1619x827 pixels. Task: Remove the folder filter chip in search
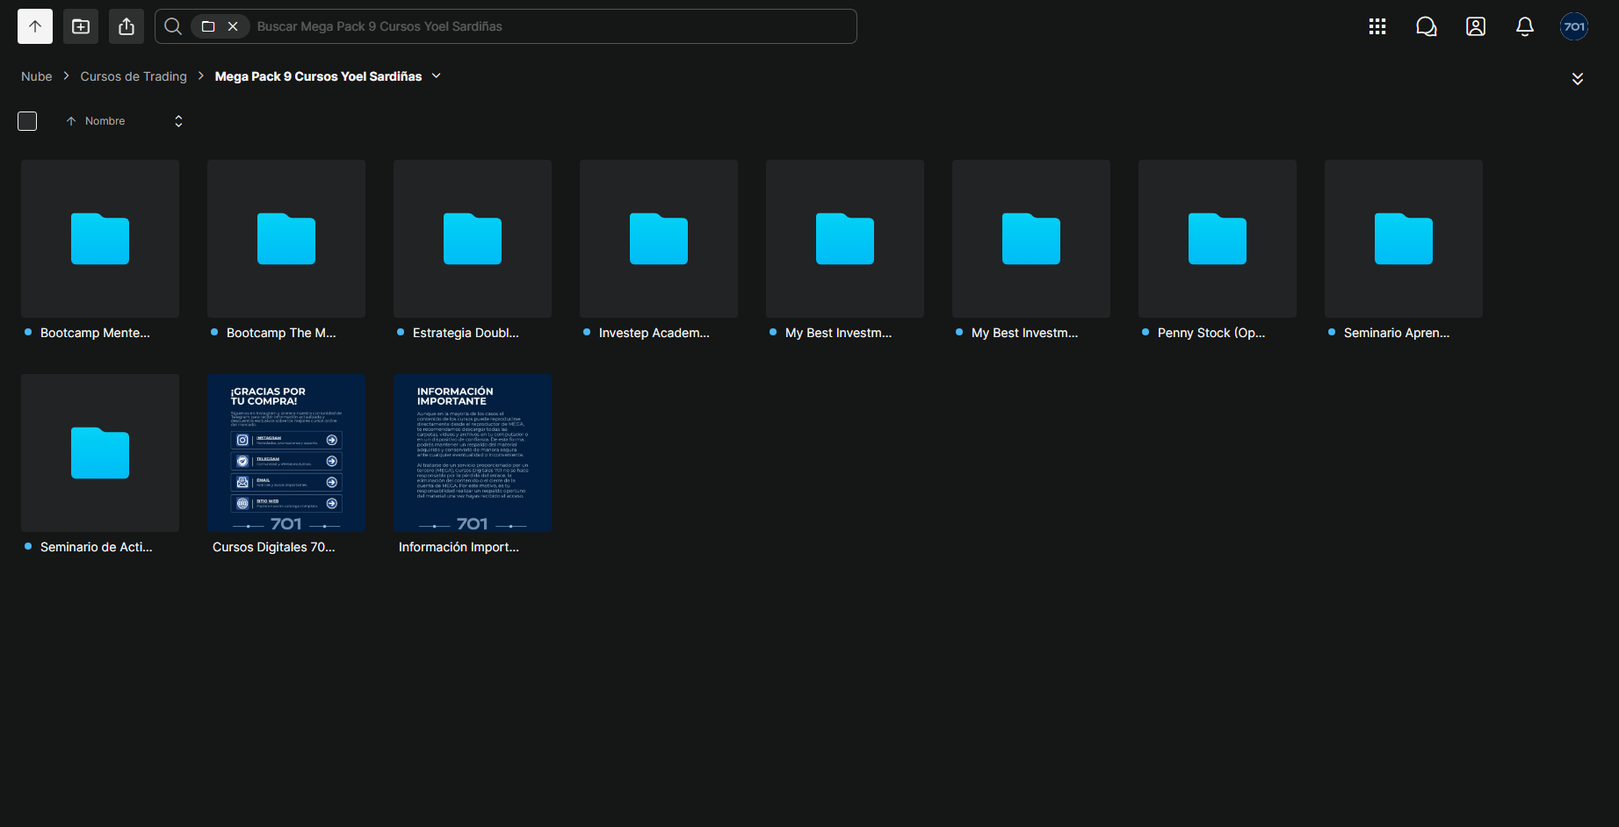(x=233, y=26)
